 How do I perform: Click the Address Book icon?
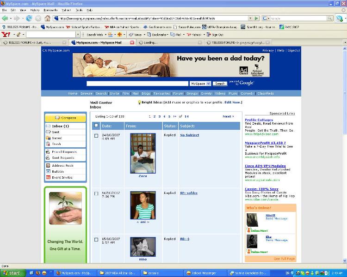coord(48,165)
